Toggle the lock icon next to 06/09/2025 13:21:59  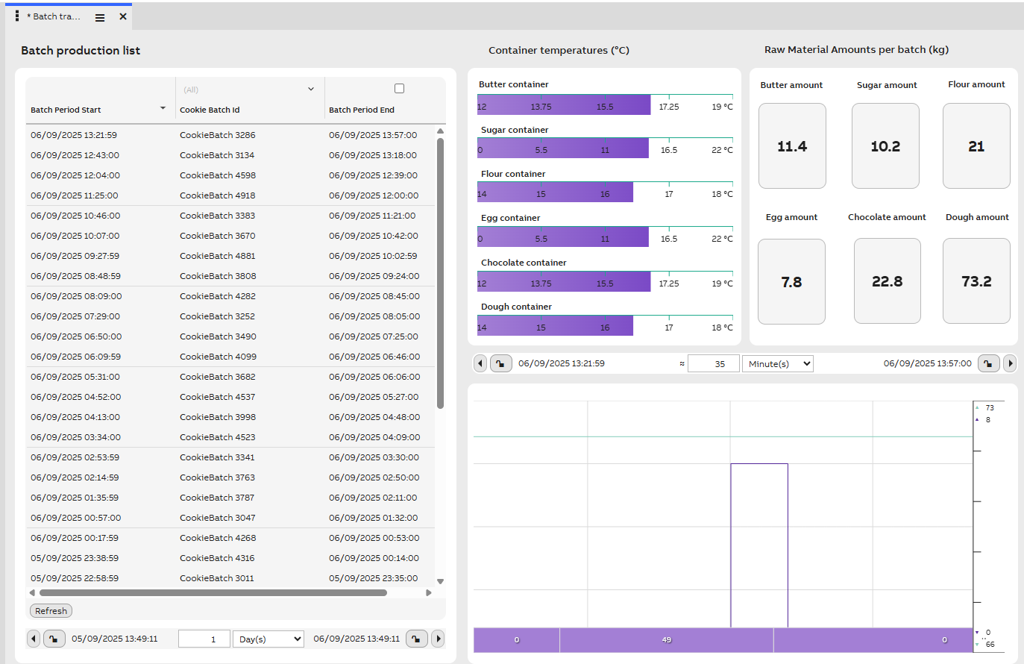(500, 363)
